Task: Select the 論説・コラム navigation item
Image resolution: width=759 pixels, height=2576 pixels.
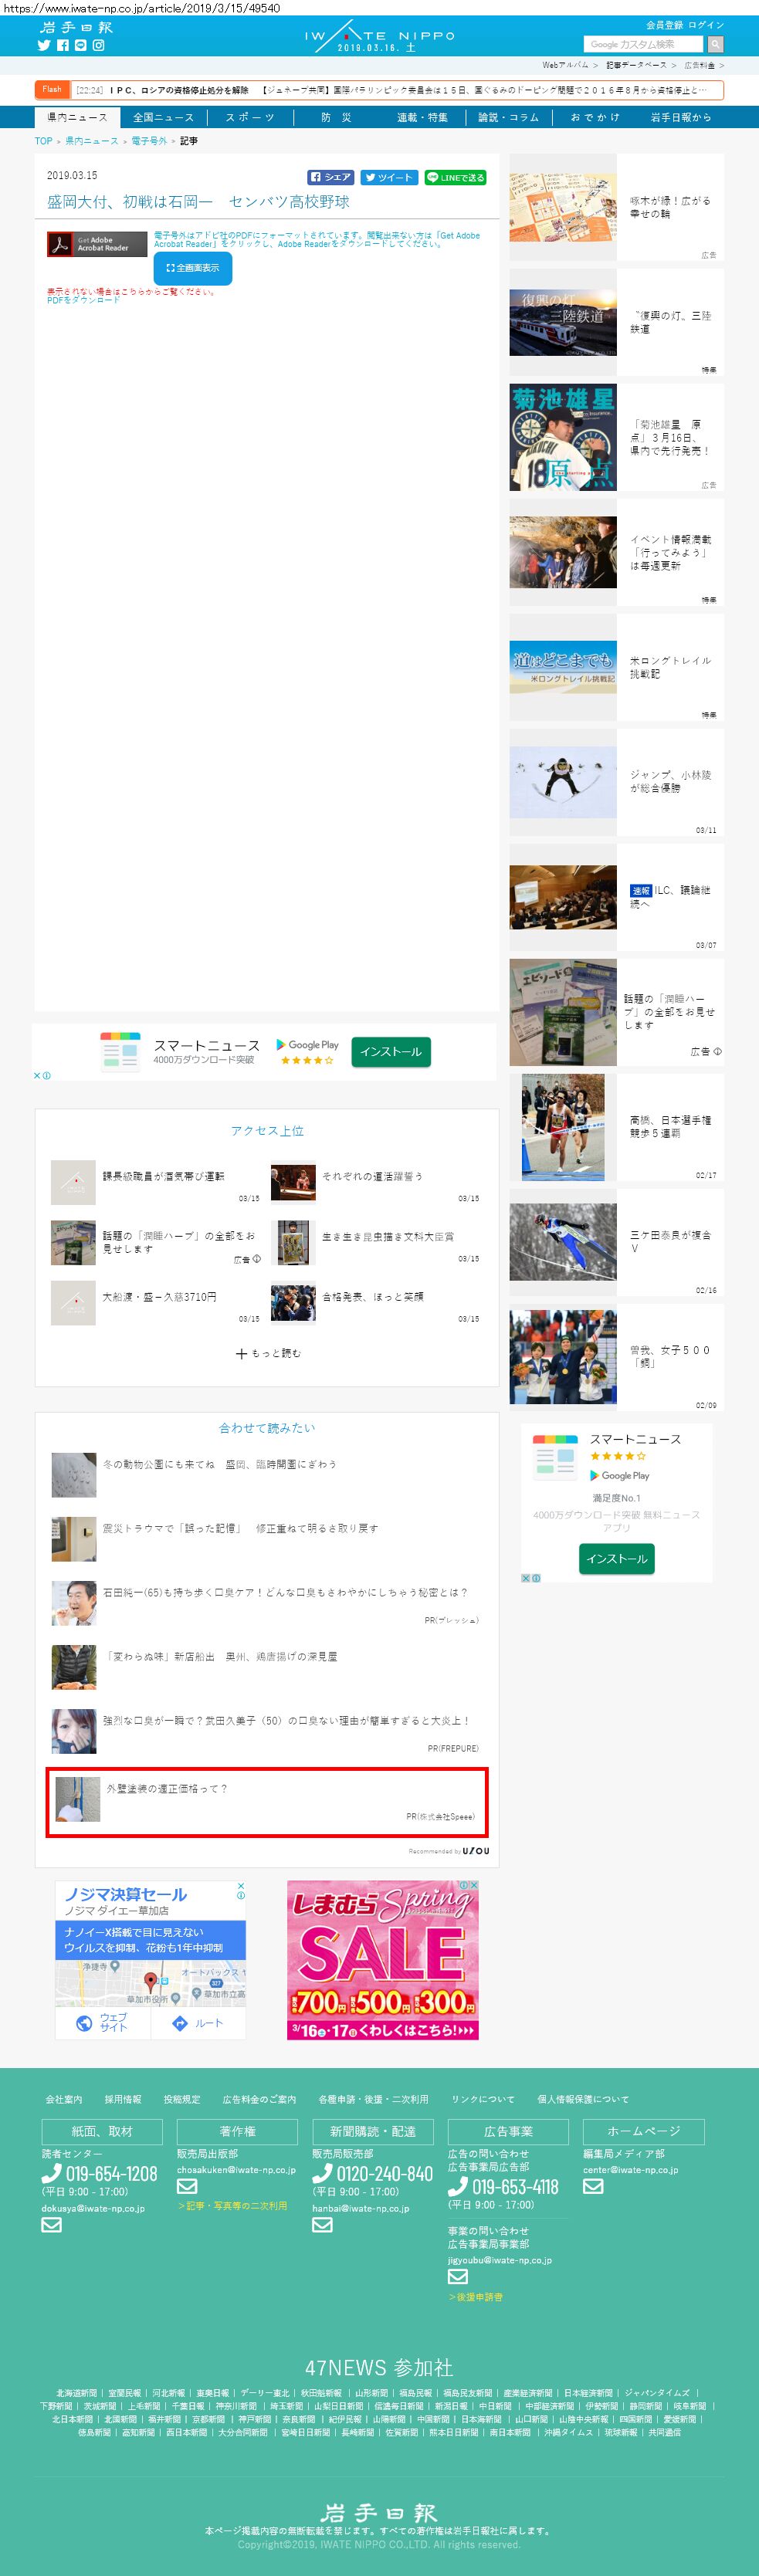Action: (508, 117)
